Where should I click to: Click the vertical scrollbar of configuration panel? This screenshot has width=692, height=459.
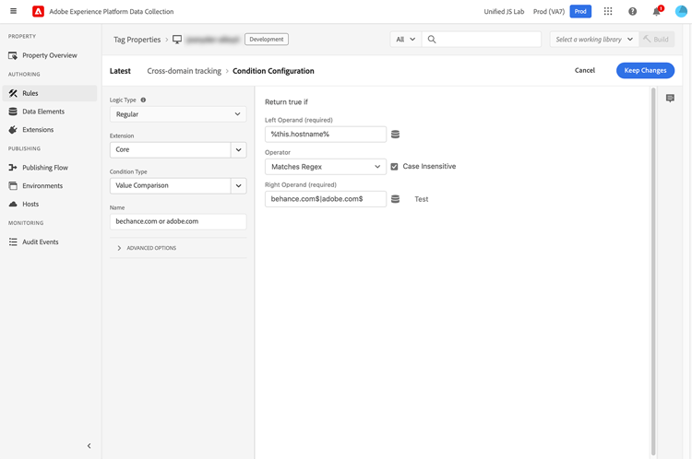click(653, 271)
